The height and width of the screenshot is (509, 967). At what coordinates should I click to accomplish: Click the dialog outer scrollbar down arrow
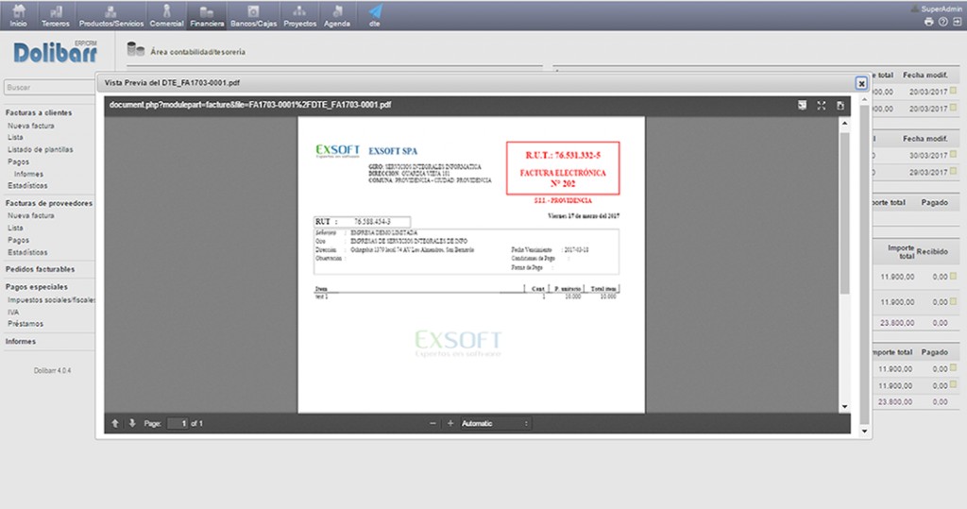[864, 432]
